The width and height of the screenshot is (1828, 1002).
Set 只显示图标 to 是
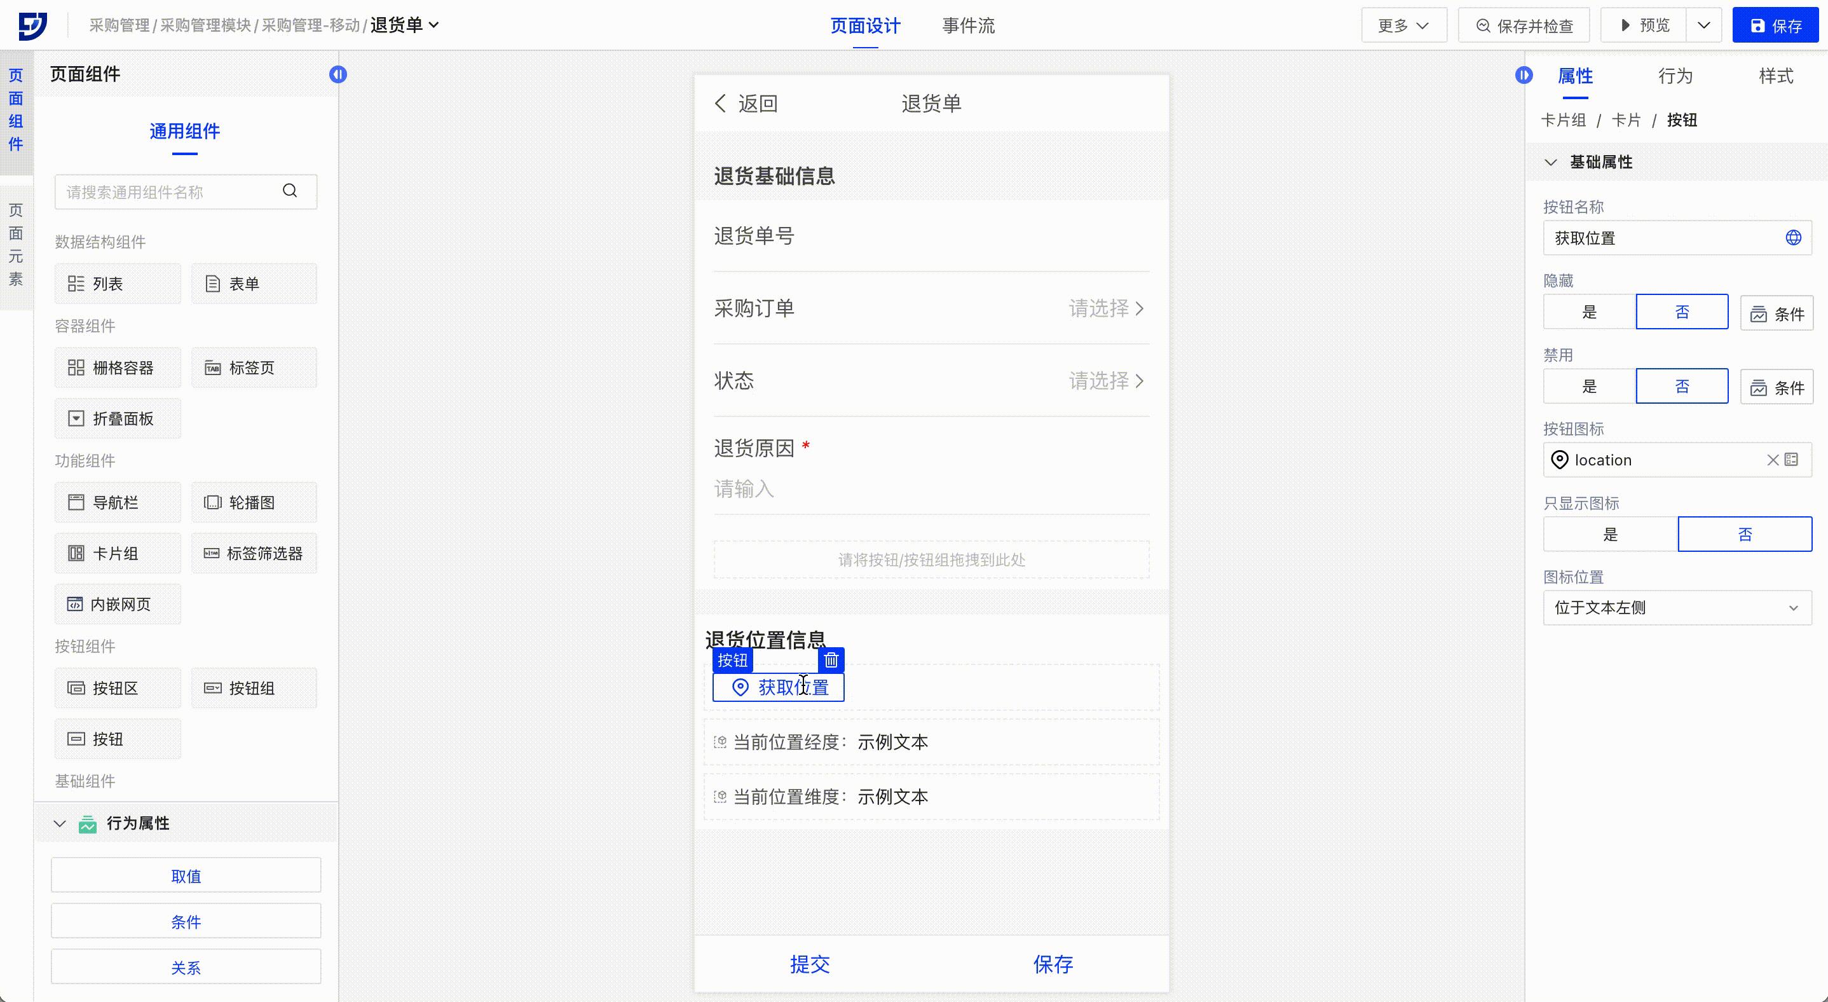point(1609,534)
